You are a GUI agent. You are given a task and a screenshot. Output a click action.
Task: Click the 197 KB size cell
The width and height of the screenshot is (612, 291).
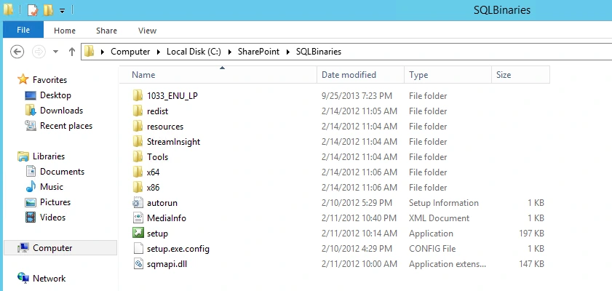[532, 234]
